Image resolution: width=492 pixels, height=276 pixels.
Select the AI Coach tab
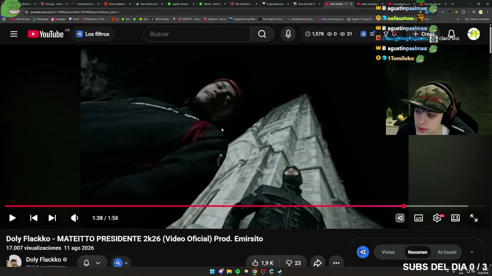[447, 252]
